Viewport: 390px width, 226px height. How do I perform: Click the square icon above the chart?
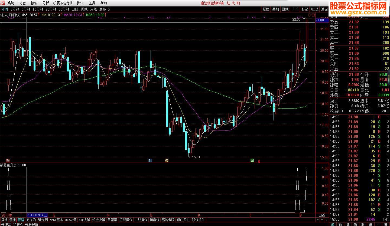coord(313,15)
